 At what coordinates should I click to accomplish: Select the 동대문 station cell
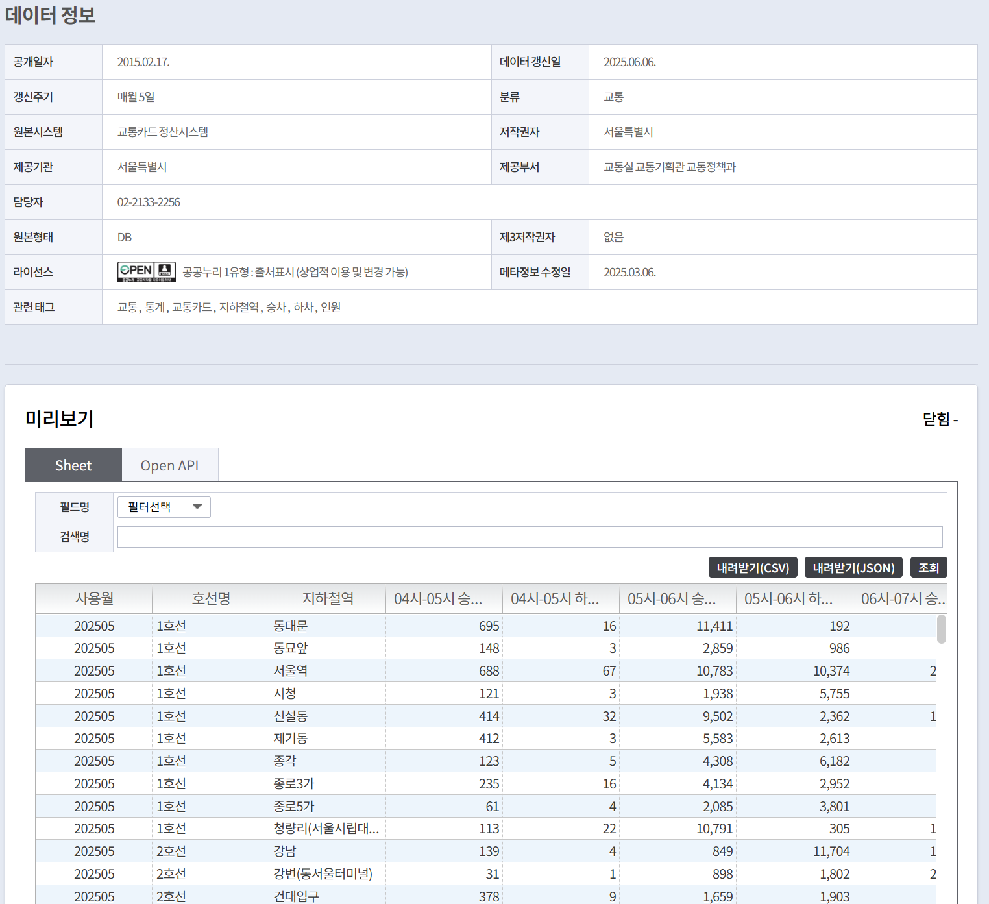coord(328,626)
